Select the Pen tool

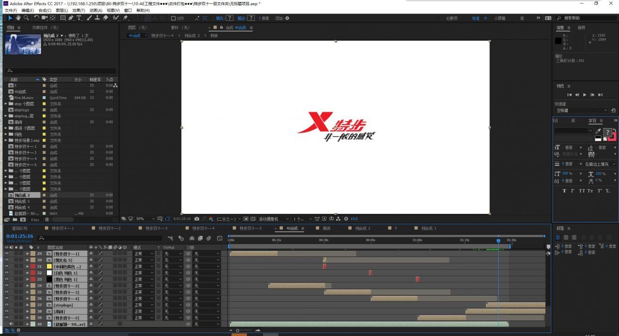pyautogui.click(x=71, y=18)
